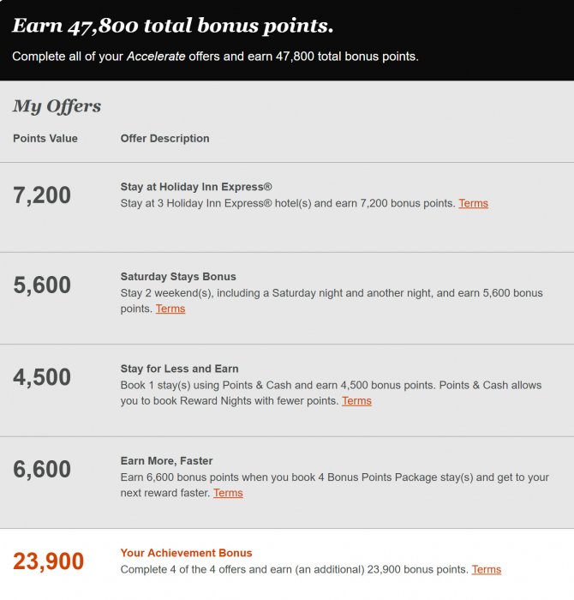The width and height of the screenshot is (574, 600).
Task: Open Terms link for Your Achievement Bonus
Action: (x=486, y=569)
